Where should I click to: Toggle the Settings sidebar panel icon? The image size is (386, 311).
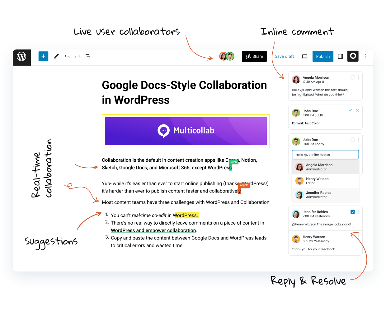tap(340, 56)
